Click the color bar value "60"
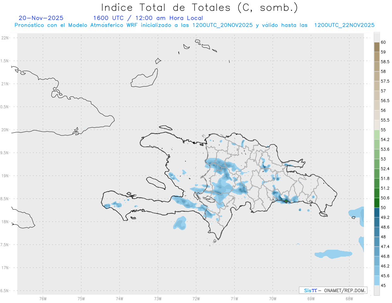Screen dimensions: 392x303 tap(384, 42)
